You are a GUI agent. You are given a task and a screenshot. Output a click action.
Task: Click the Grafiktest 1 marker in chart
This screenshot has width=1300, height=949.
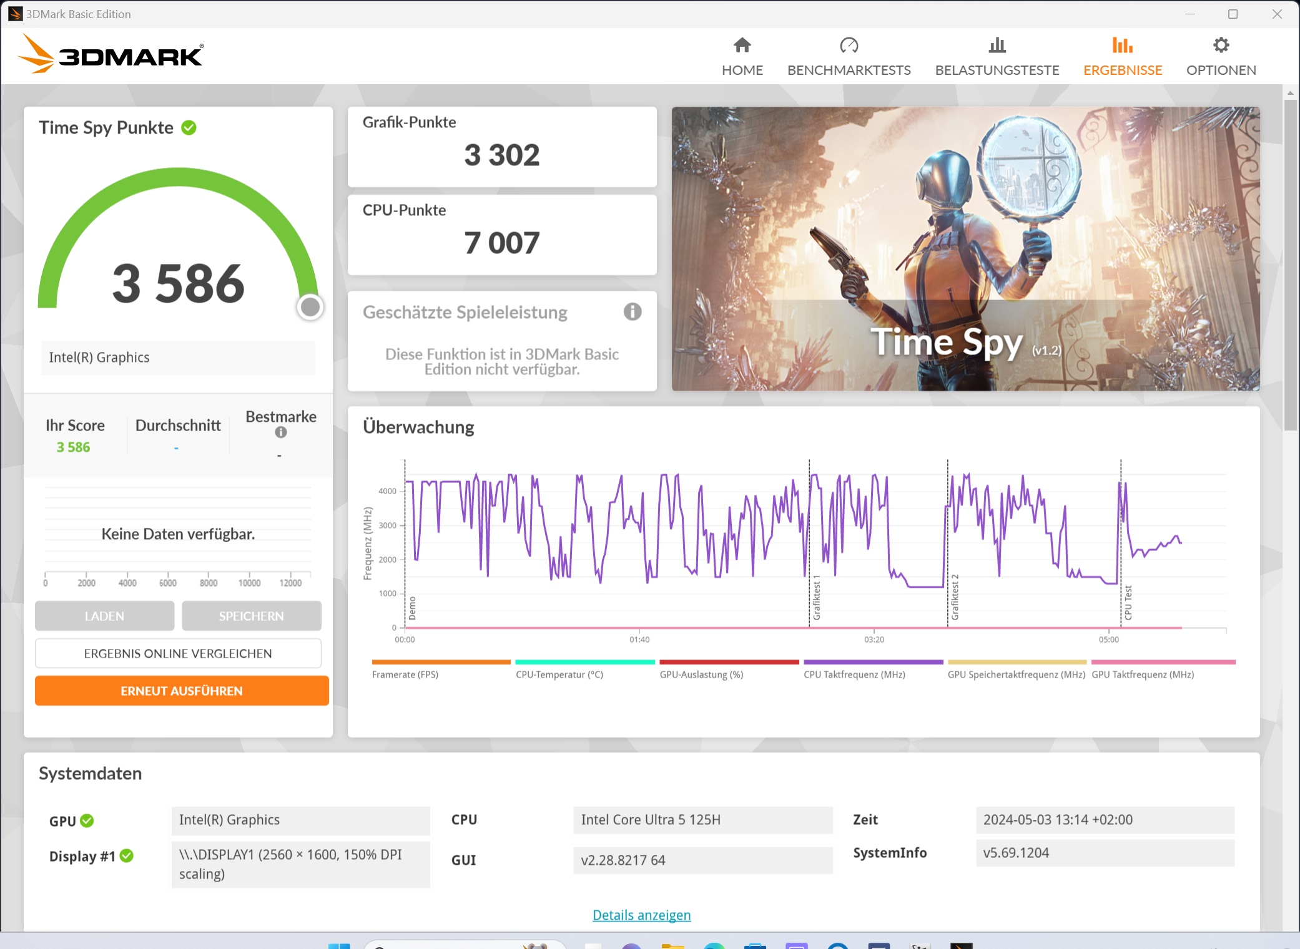point(816,598)
